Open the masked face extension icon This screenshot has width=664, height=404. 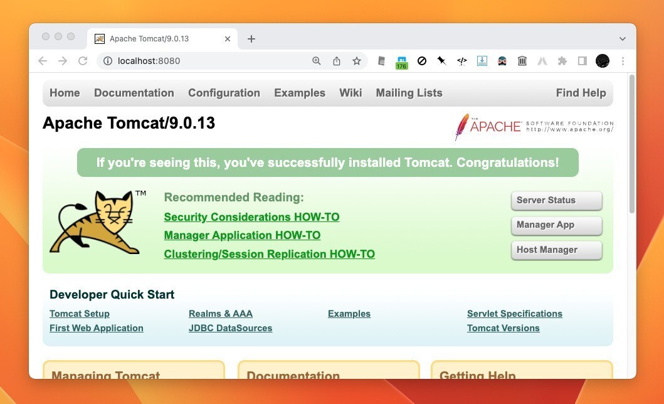click(x=502, y=61)
